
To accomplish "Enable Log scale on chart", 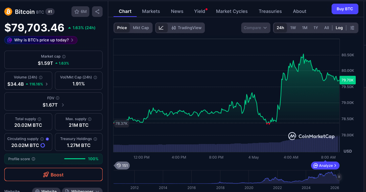I will [339, 28].
